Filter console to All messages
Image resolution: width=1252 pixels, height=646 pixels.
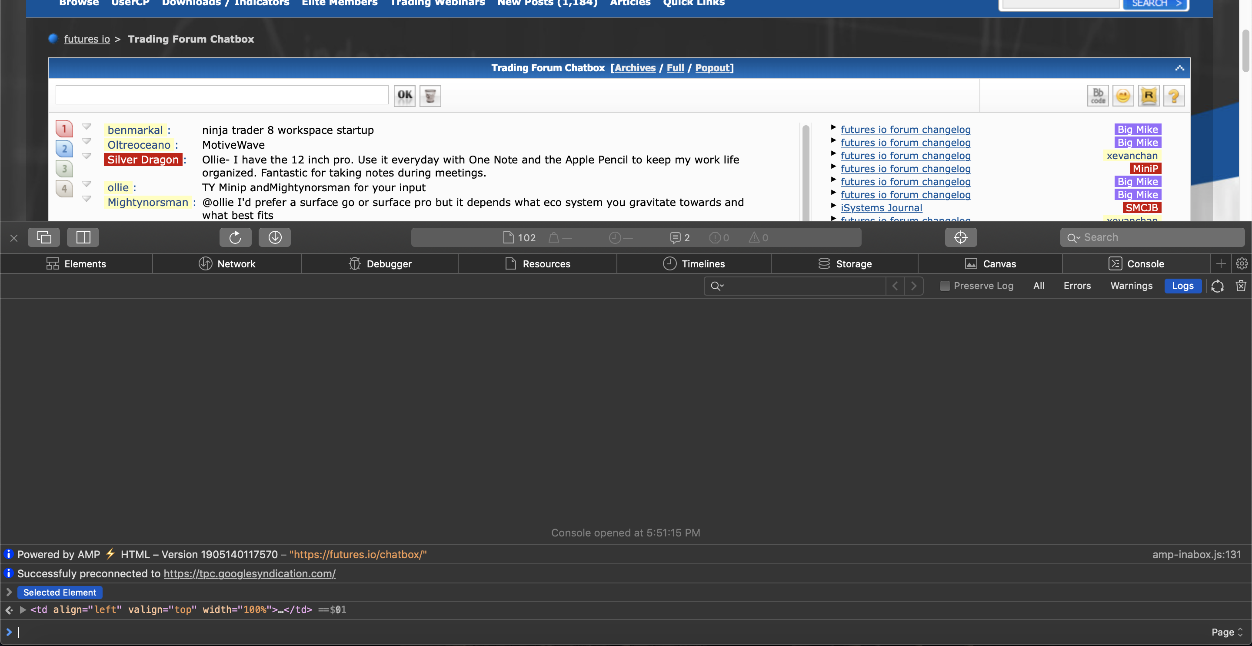1039,286
